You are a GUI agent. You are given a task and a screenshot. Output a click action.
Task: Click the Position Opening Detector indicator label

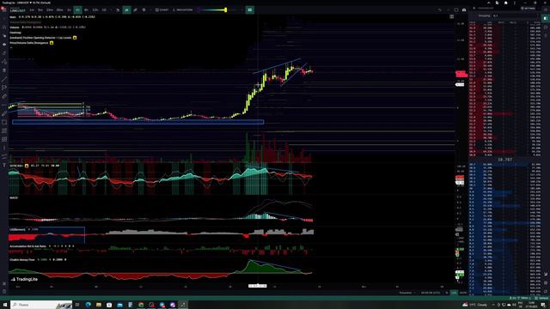click(40, 38)
